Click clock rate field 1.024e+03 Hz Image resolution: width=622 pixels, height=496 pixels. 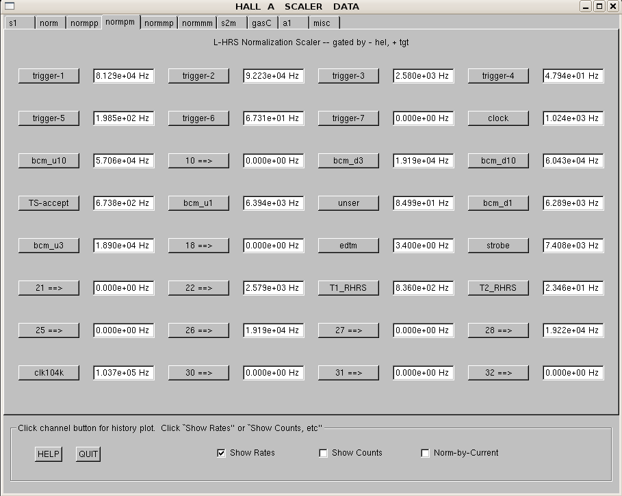pyautogui.click(x=573, y=118)
